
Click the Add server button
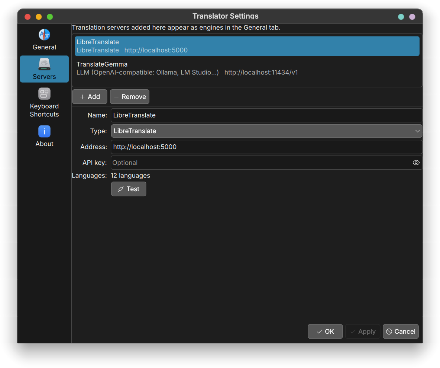pos(90,97)
